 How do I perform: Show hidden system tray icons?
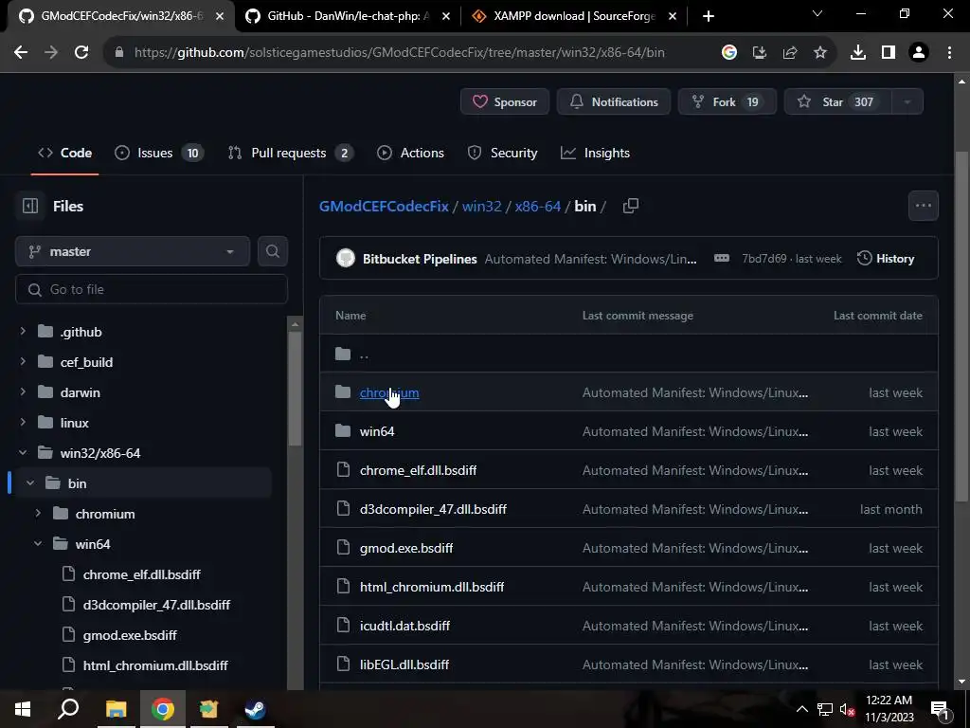[801, 709]
